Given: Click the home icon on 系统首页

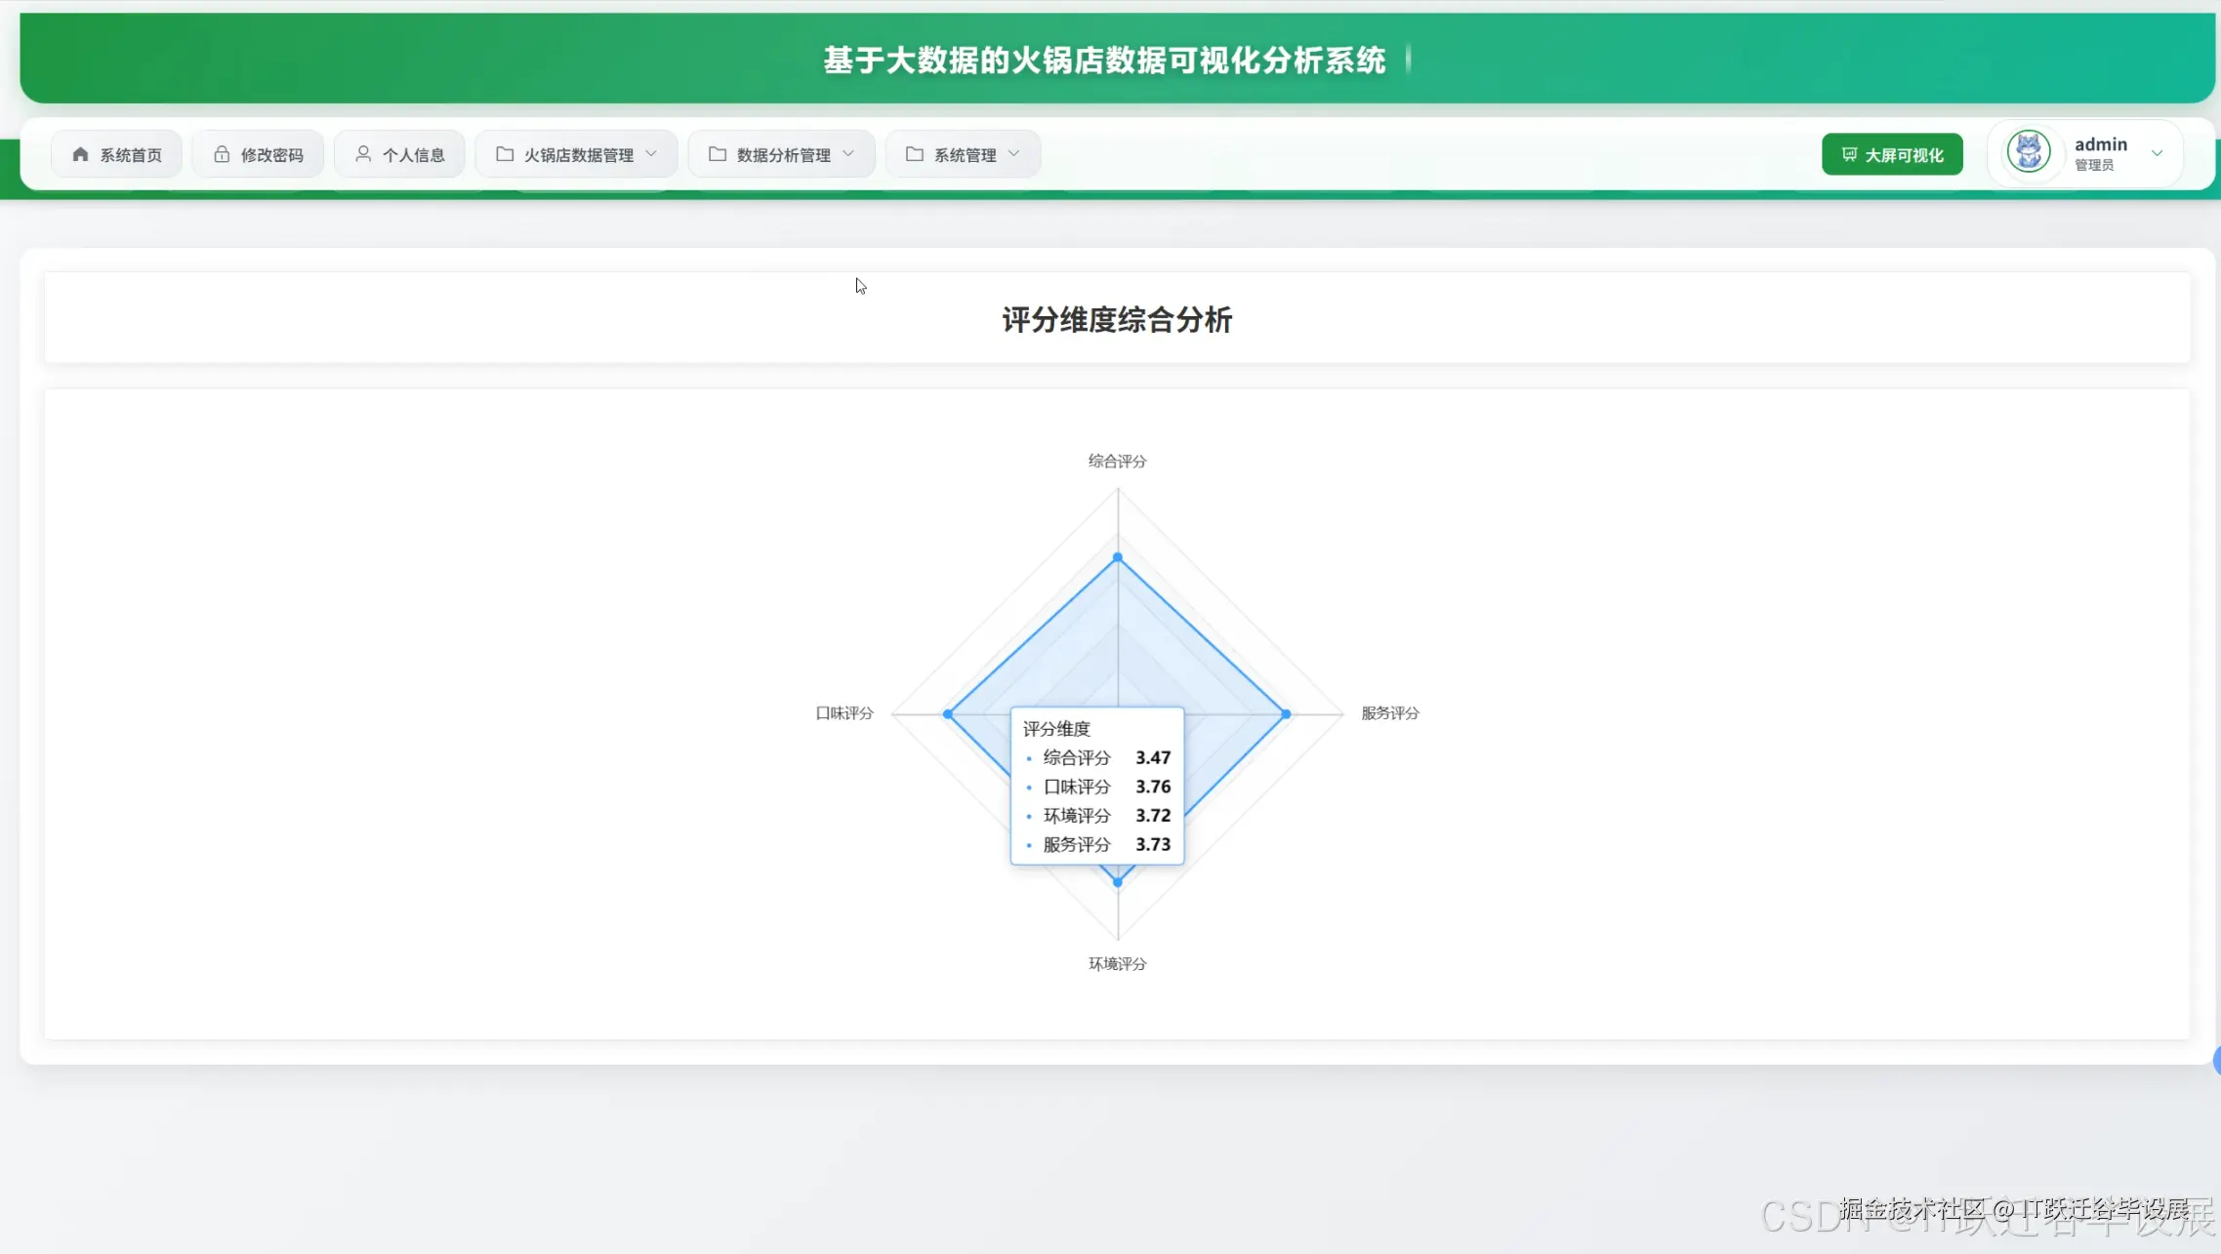Looking at the screenshot, I should (x=80, y=153).
